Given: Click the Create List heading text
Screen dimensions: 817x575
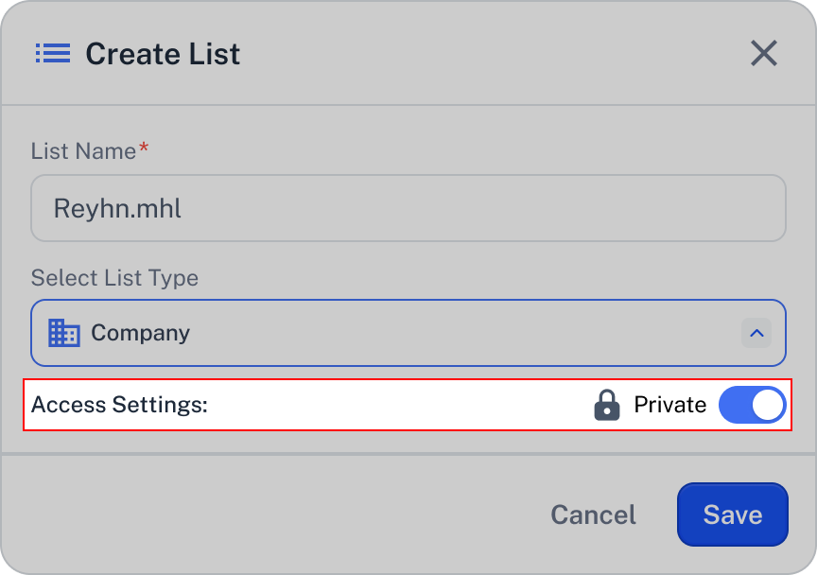Looking at the screenshot, I should click(163, 54).
